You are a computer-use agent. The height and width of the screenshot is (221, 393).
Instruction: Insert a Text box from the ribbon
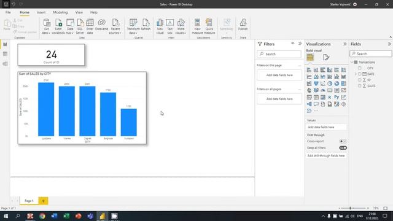pyautogui.click(x=170, y=26)
